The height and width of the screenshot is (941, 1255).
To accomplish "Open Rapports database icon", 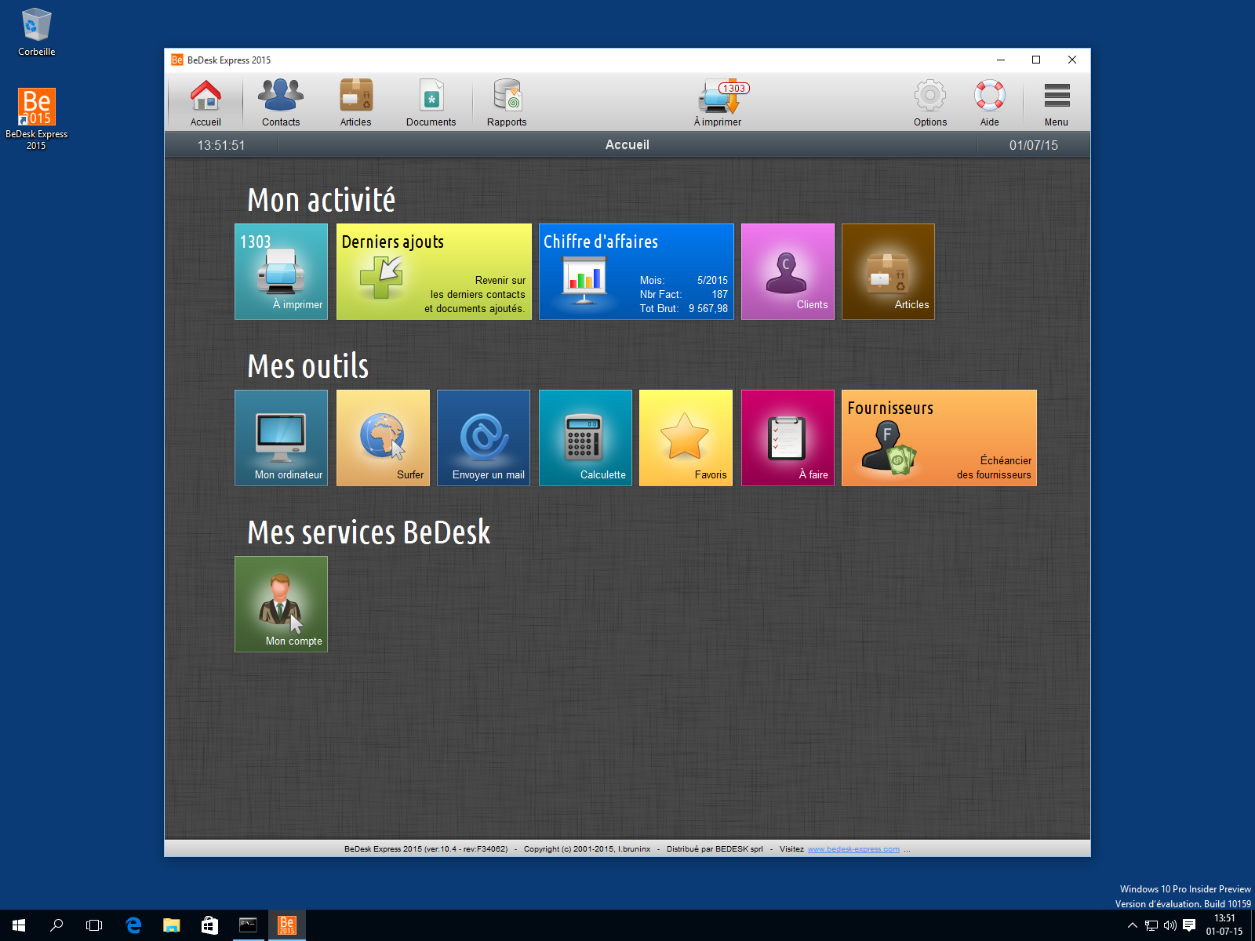I will tap(507, 103).
